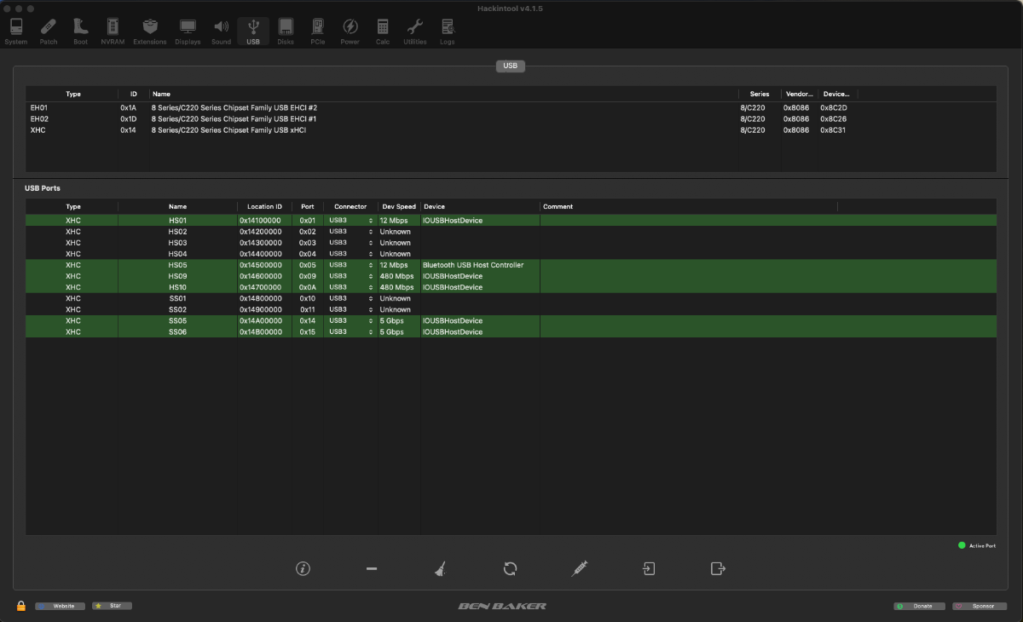Viewport: 1023px width, 622px height.
Task: Change connector type for HS09 port
Action: pyautogui.click(x=350, y=276)
